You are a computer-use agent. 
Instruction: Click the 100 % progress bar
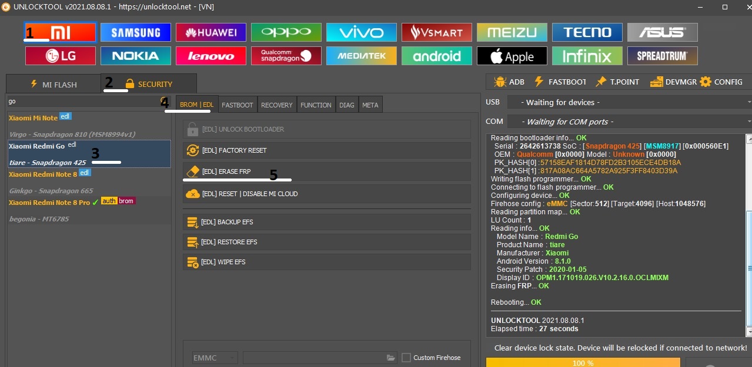(x=583, y=363)
